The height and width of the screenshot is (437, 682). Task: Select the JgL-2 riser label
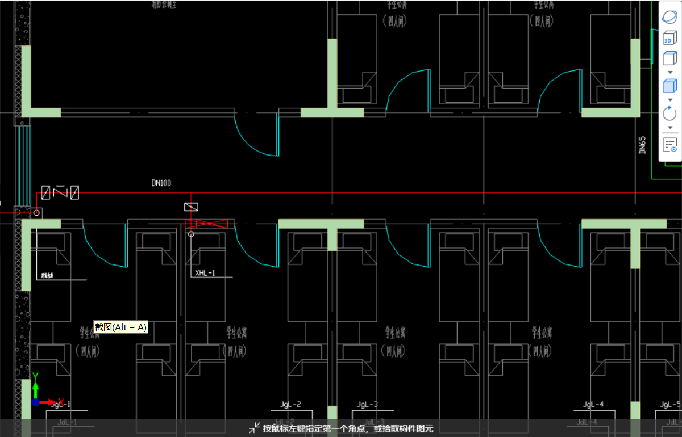point(290,405)
